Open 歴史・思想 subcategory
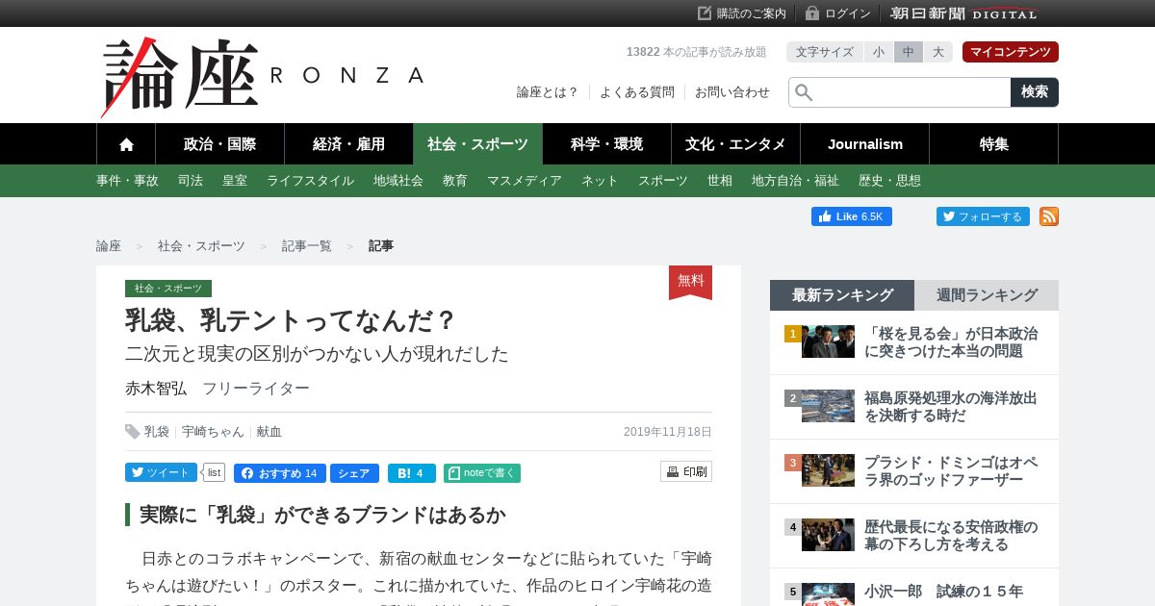 click(889, 181)
